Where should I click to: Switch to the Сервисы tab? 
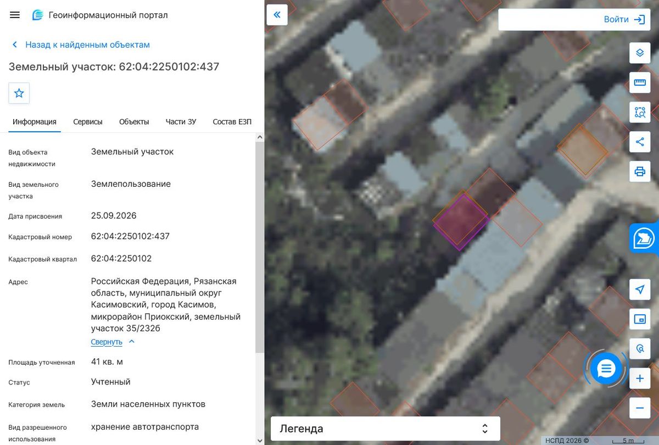pyautogui.click(x=88, y=122)
